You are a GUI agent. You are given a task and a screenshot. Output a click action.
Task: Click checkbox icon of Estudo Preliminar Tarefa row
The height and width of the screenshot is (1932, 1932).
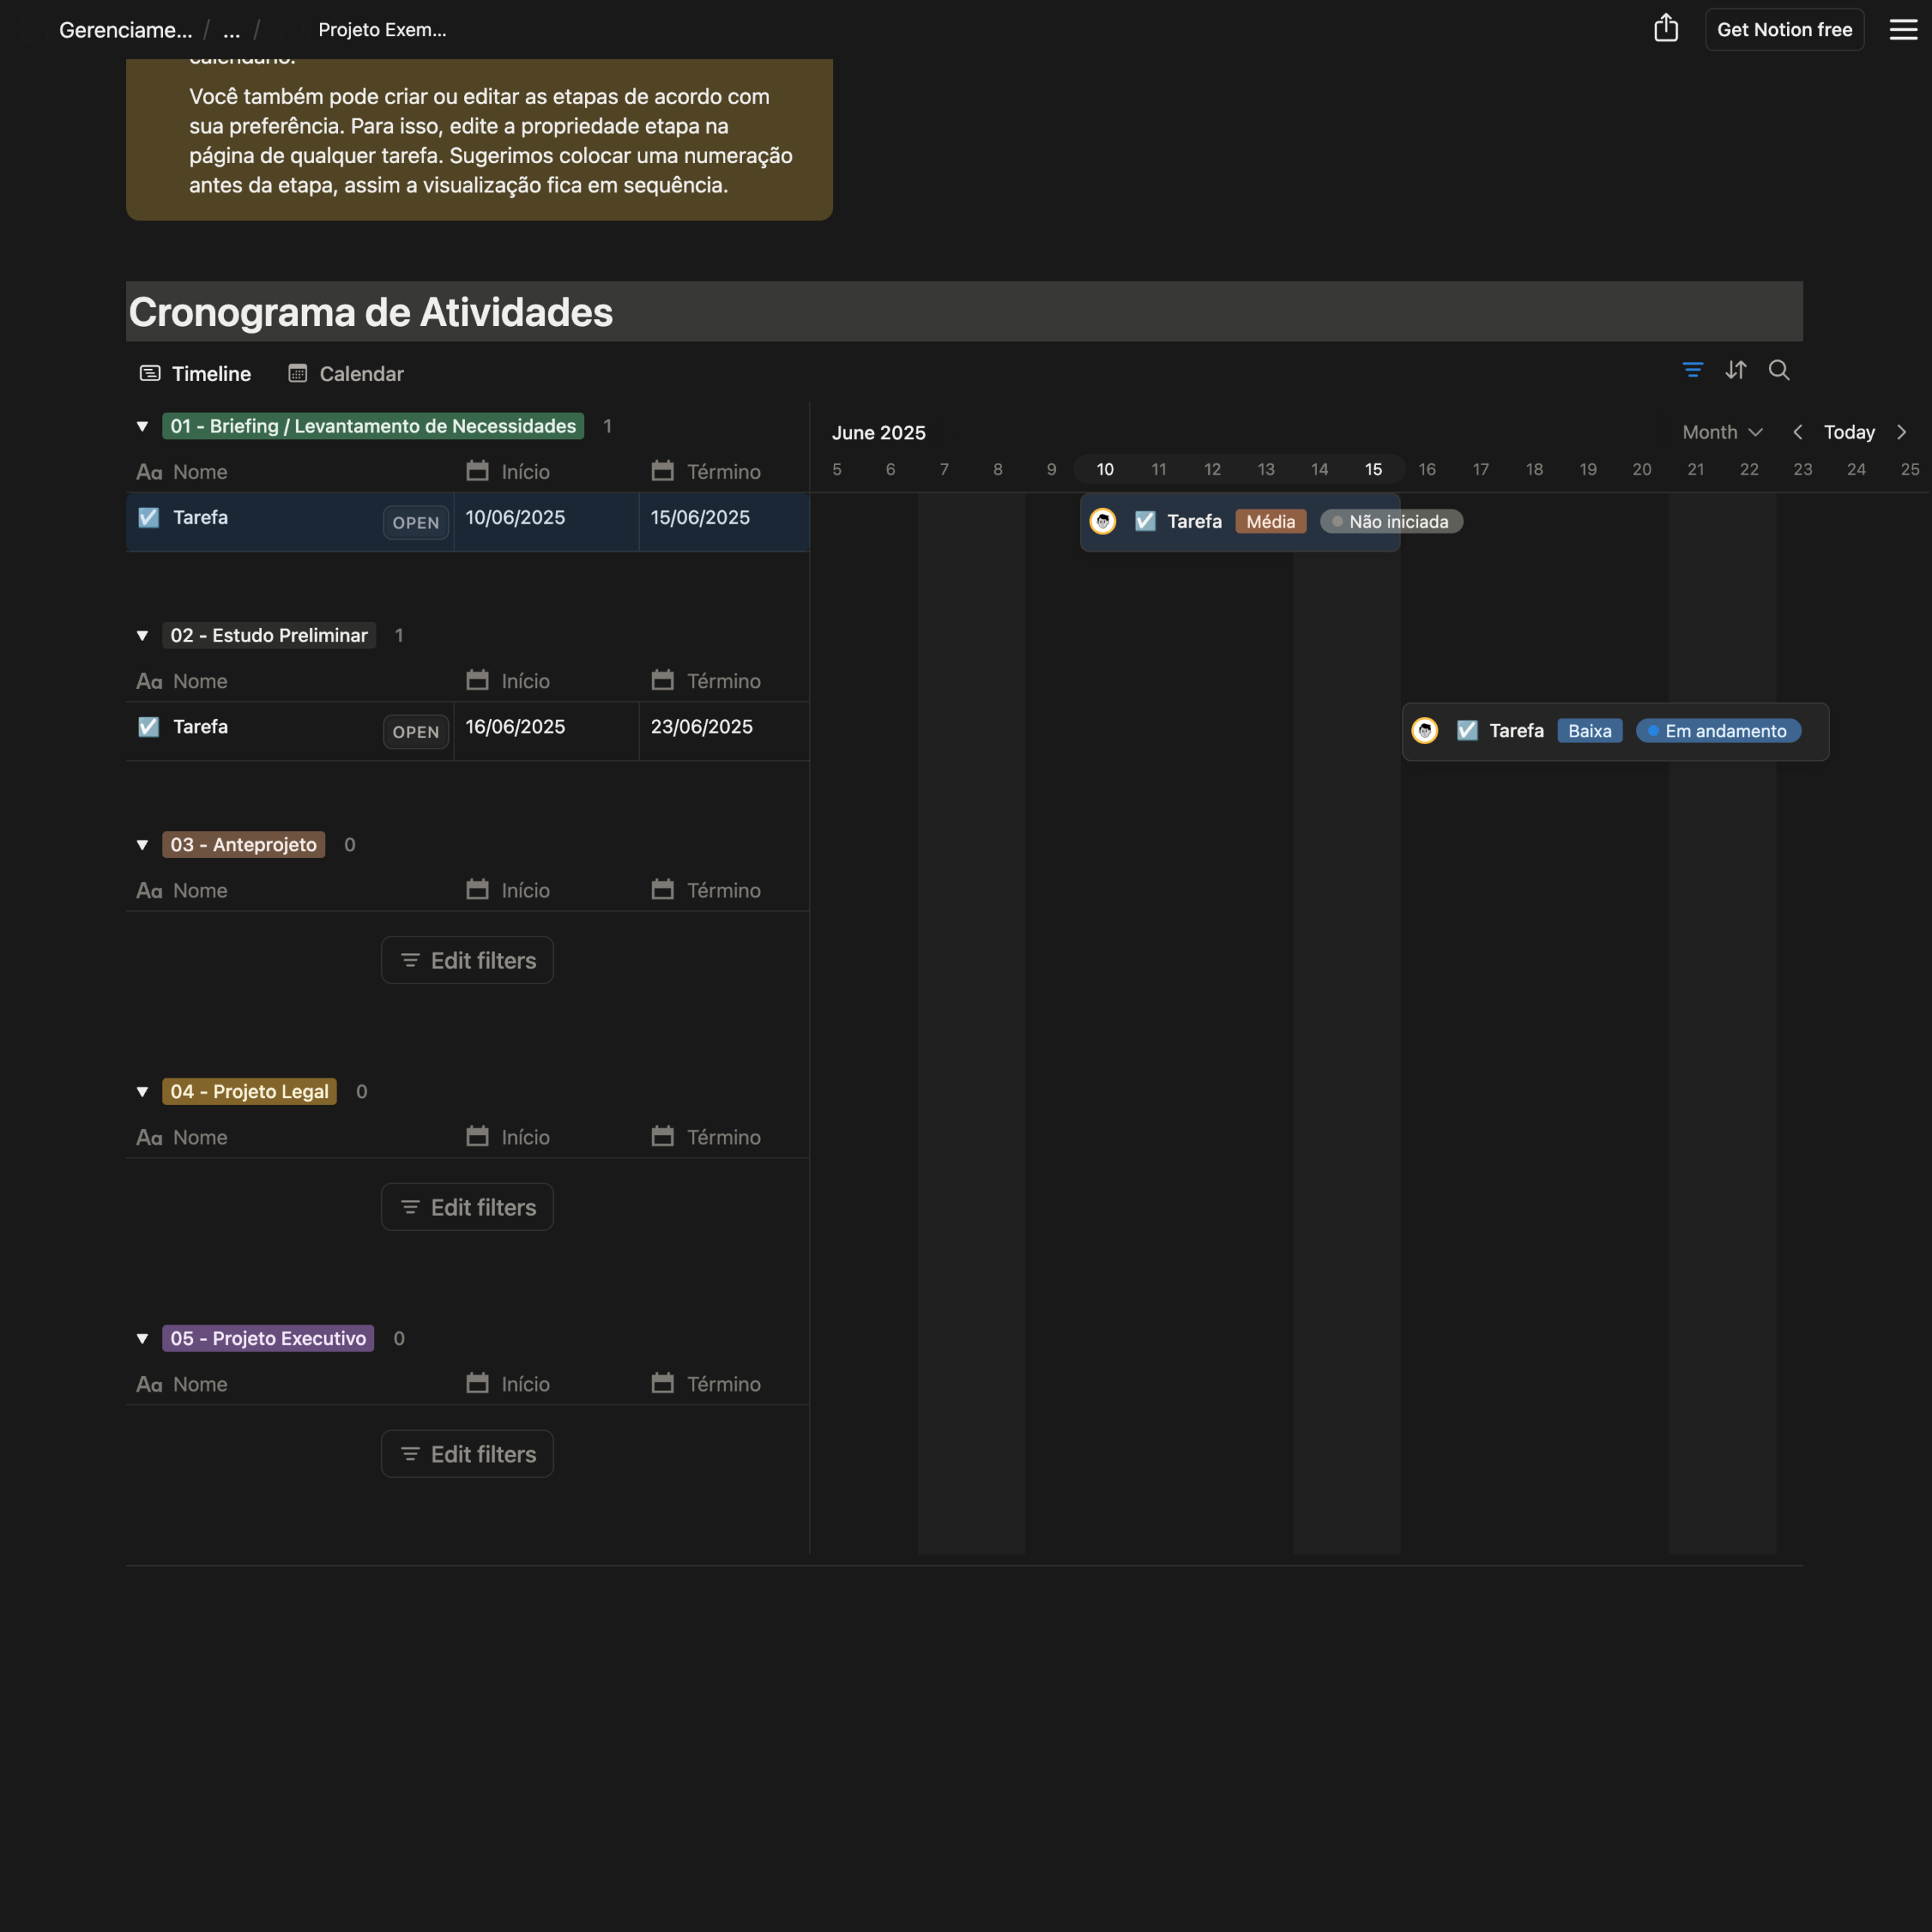point(148,727)
